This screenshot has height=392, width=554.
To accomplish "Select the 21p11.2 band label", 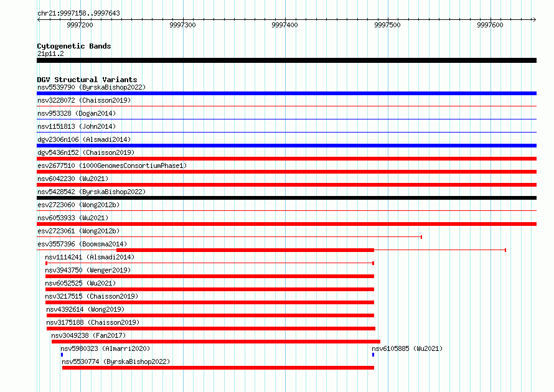I will click(50, 54).
